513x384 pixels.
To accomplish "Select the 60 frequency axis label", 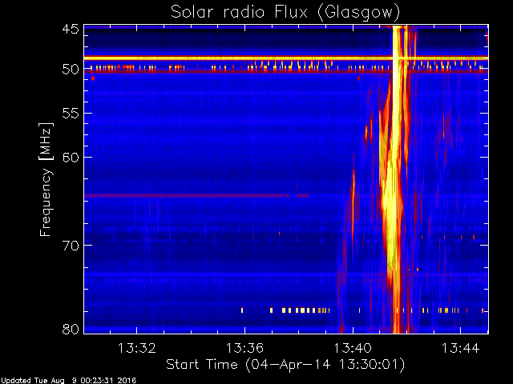I will click(x=71, y=157).
